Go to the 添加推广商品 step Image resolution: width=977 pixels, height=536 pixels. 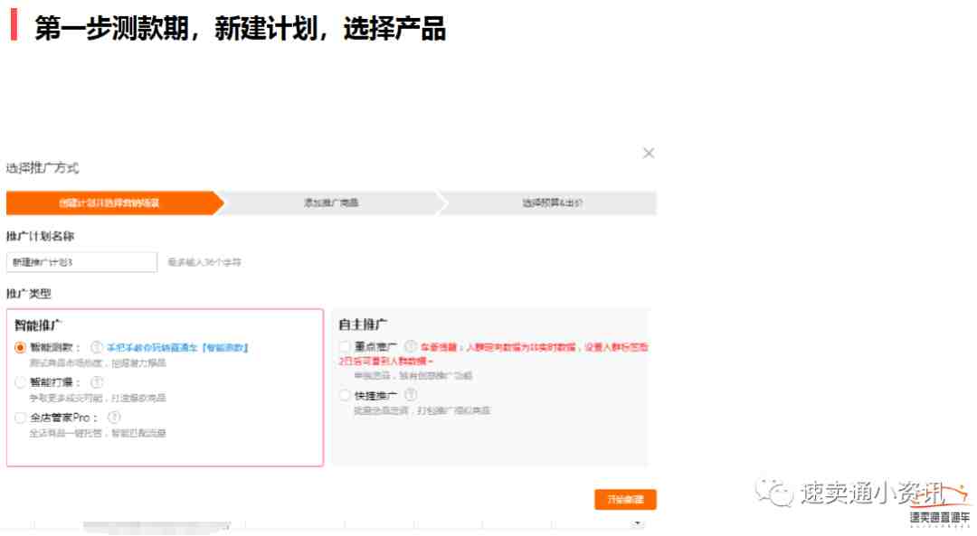point(330,203)
